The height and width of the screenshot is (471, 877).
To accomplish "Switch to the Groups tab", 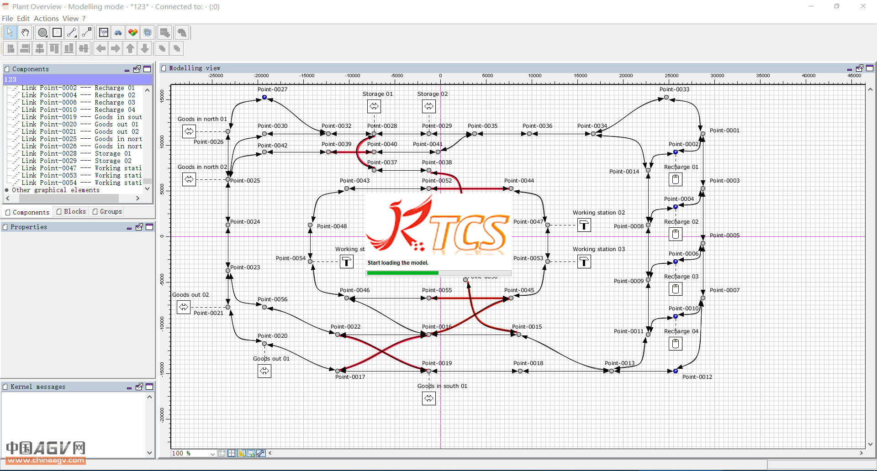I will pyautogui.click(x=107, y=211).
